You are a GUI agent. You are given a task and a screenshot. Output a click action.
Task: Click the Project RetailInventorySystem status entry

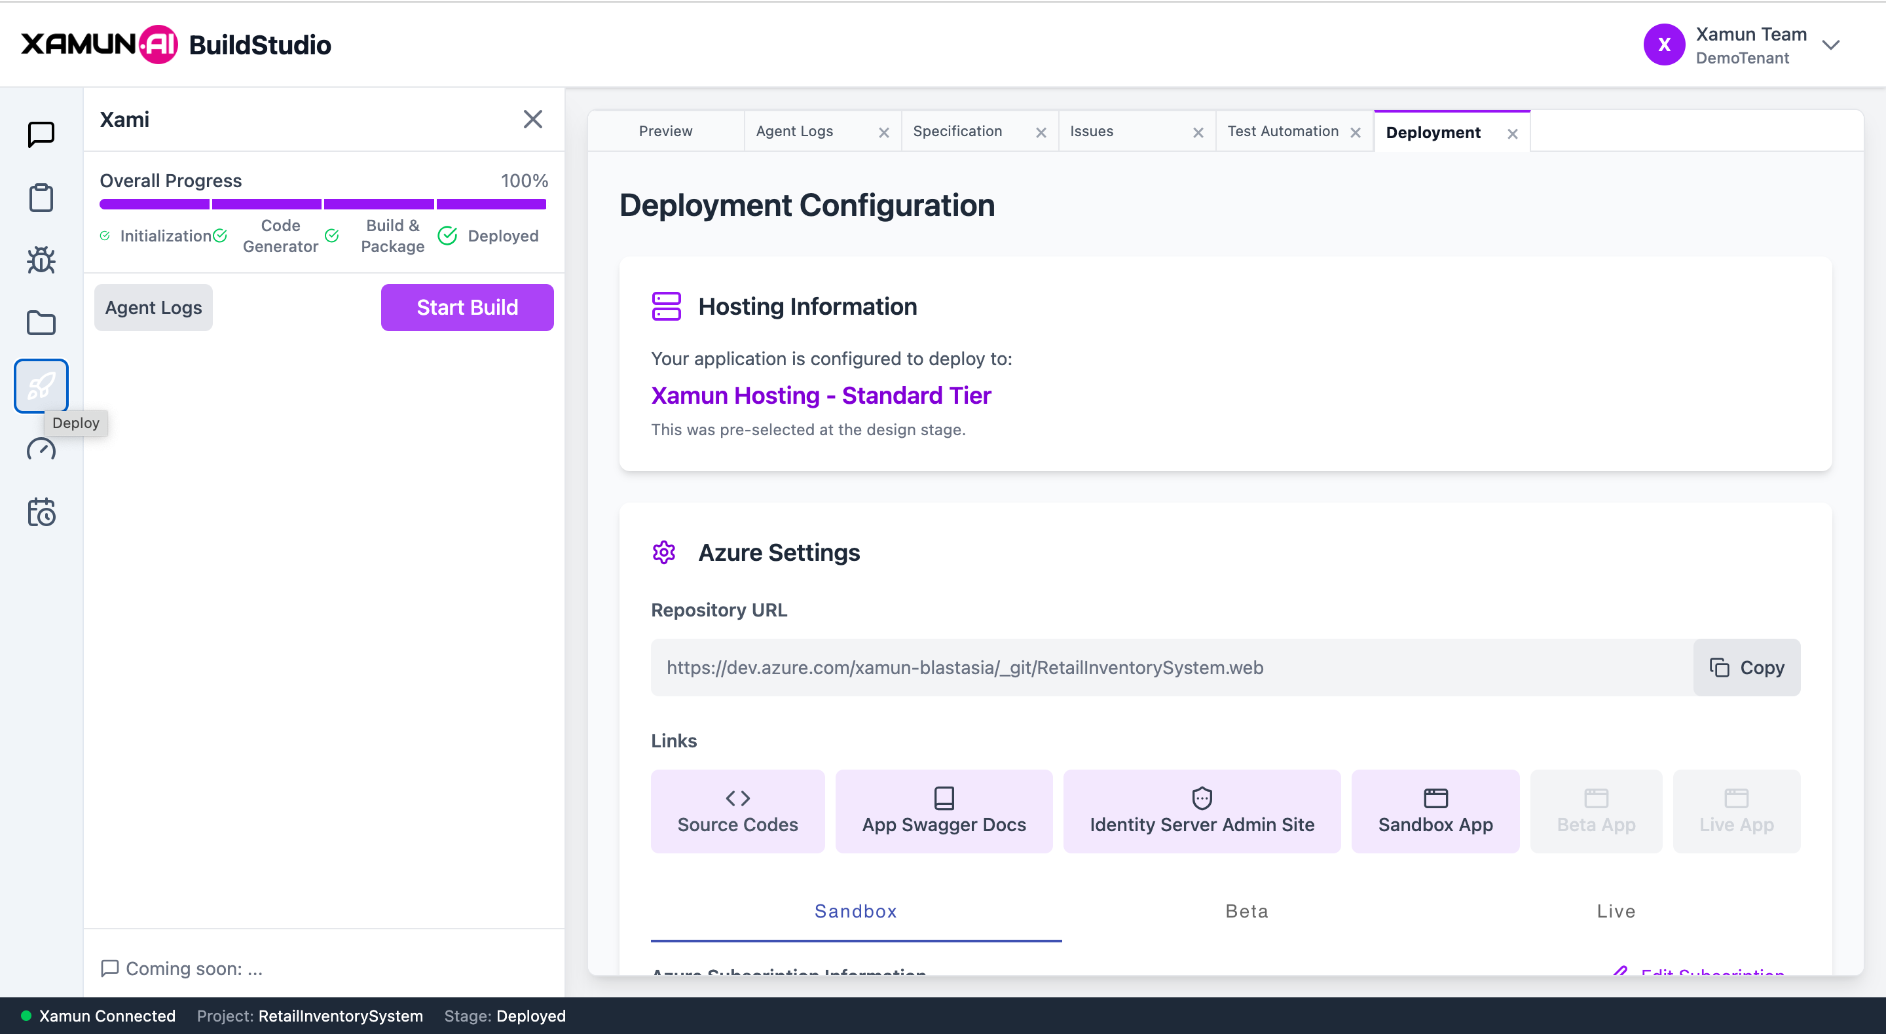pos(310,1016)
